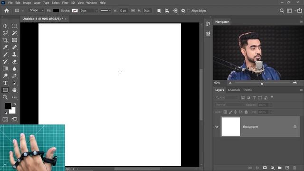Image resolution: width=304 pixels, height=171 pixels.
Task: Select the Gradient tool
Action: pyautogui.click(x=5, y=68)
